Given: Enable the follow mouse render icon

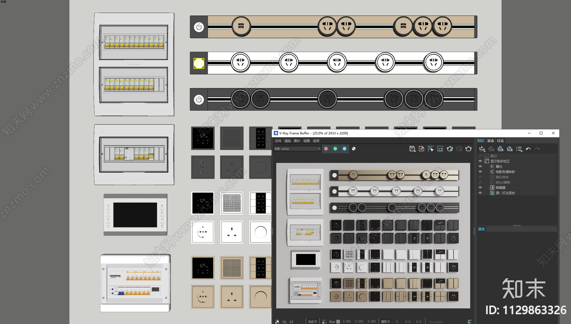Looking at the screenshot, I should point(431,149).
